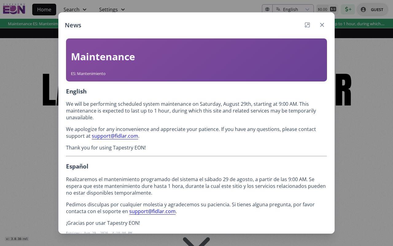Click the 'ES: Mantenimiento' subtitle
393x246 pixels.
[88, 73]
